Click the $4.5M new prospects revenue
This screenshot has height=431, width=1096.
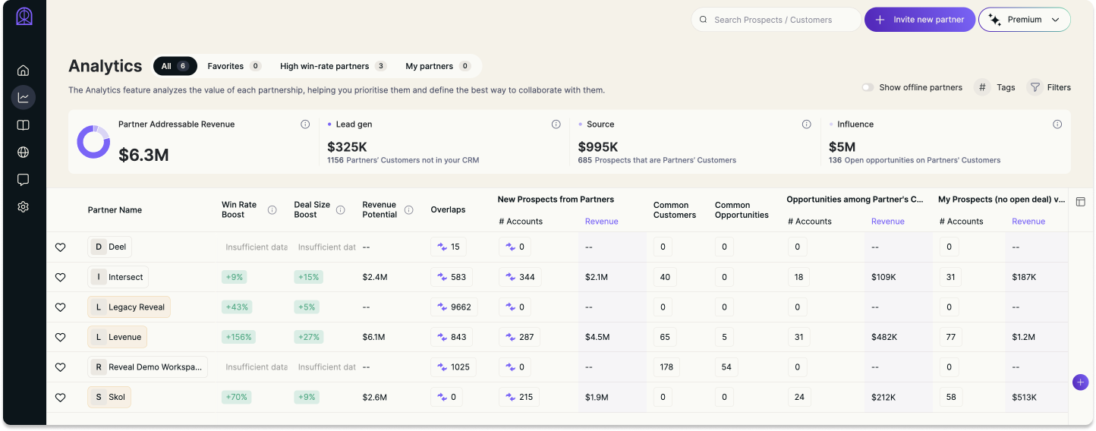pyautogui.click(x=597, y=337)
